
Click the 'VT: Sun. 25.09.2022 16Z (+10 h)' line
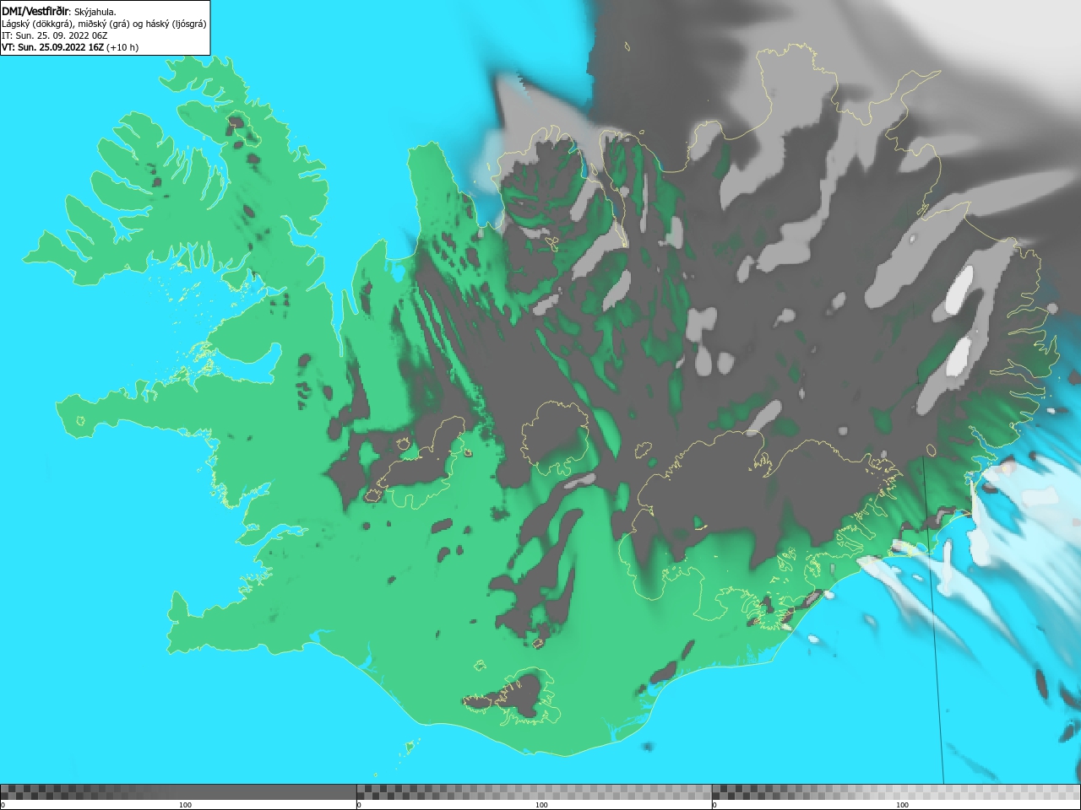point(70,47)
